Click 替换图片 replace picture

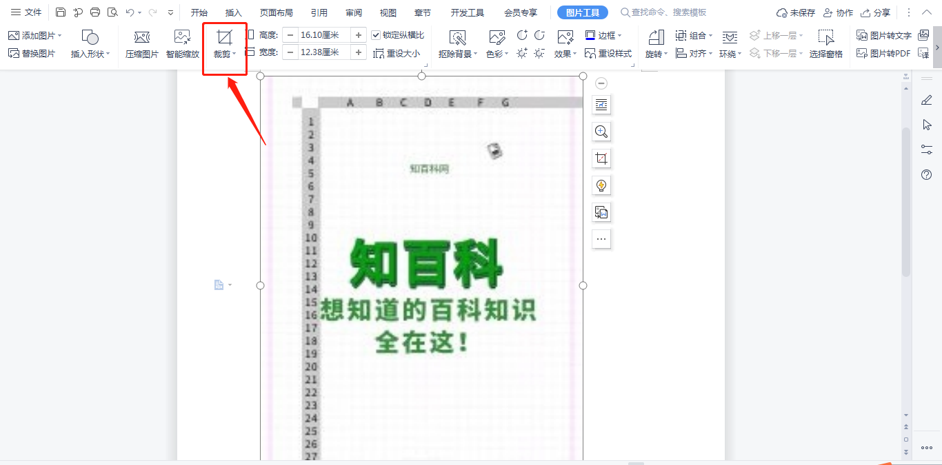pyautogui.click(x=32, y=53)
